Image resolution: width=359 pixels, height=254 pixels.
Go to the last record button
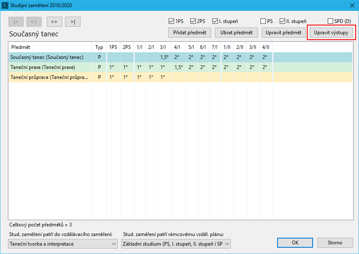click(73, 22)
